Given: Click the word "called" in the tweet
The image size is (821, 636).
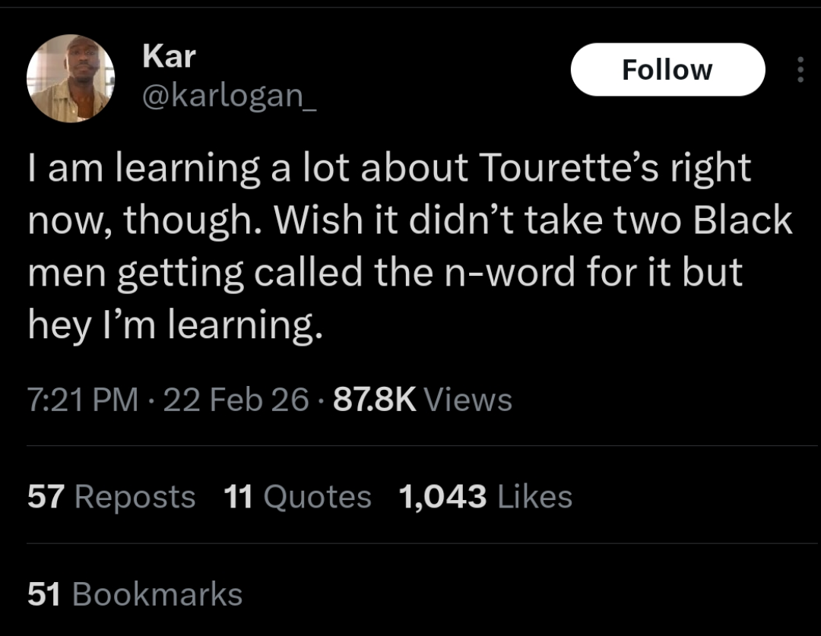Looking at the screenshot, I should click(x=309, y=273).
